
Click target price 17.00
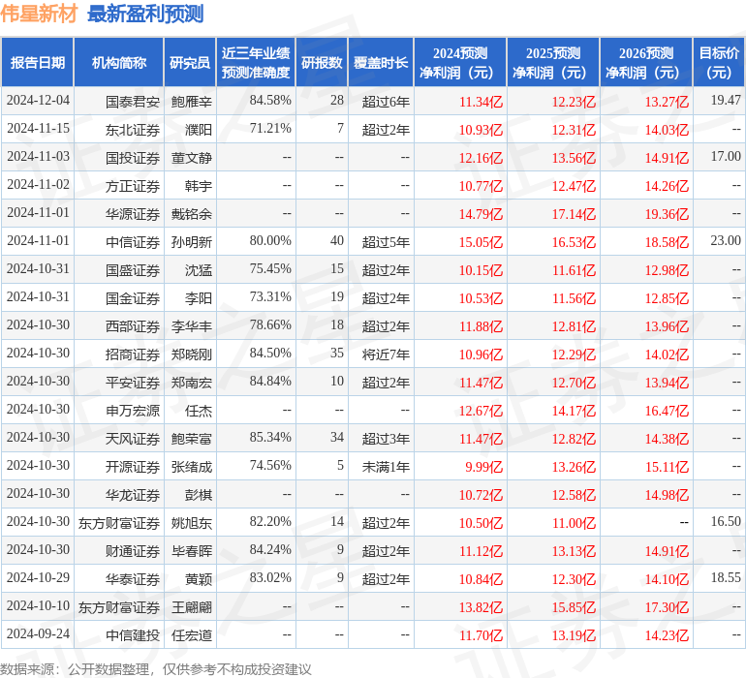[x=726, y=156]
